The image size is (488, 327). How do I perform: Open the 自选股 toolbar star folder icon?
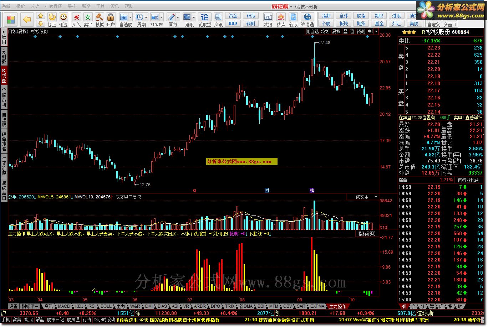tap(124, 17)
